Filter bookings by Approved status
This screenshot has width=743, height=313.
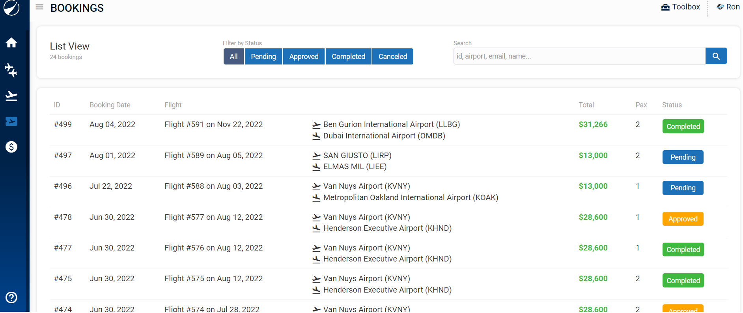pos(304,57)
